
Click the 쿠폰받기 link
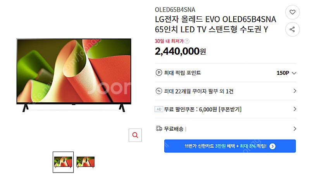tap(230, 109)
